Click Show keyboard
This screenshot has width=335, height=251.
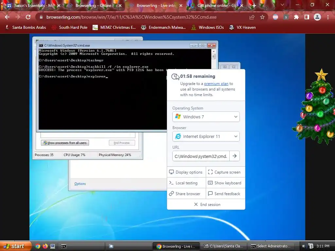click(x=225, y=183)
